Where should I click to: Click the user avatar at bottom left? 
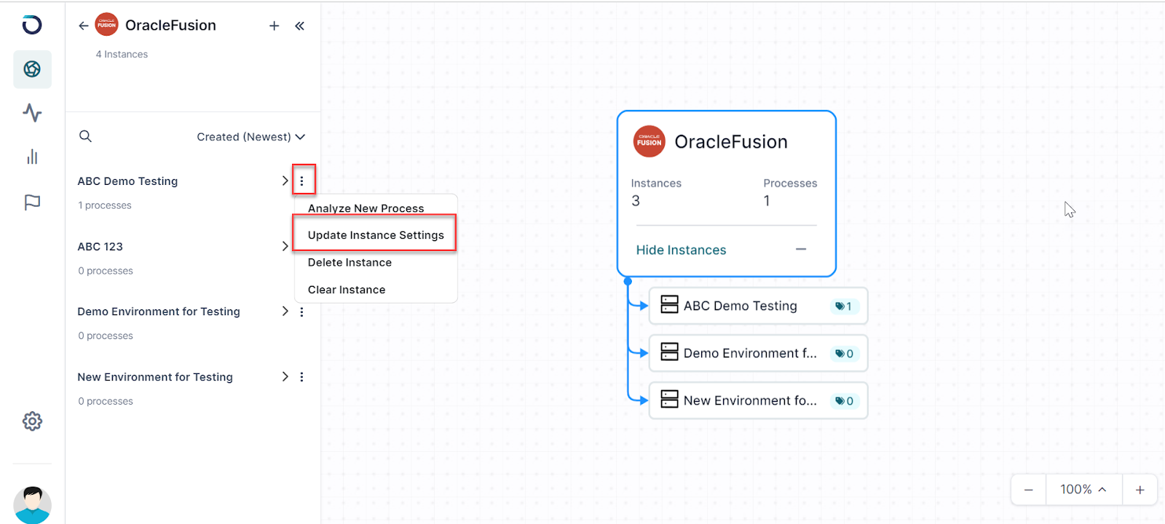32,505
